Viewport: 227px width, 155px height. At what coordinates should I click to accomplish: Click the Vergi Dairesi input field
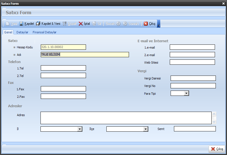(x=193, y=78)
